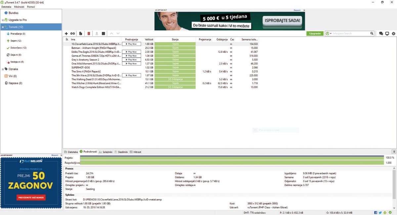Click the Facebook icon in status bar
Image resolution: width=397 pixels, height=215 pixels.
click(x=376, y=212)
